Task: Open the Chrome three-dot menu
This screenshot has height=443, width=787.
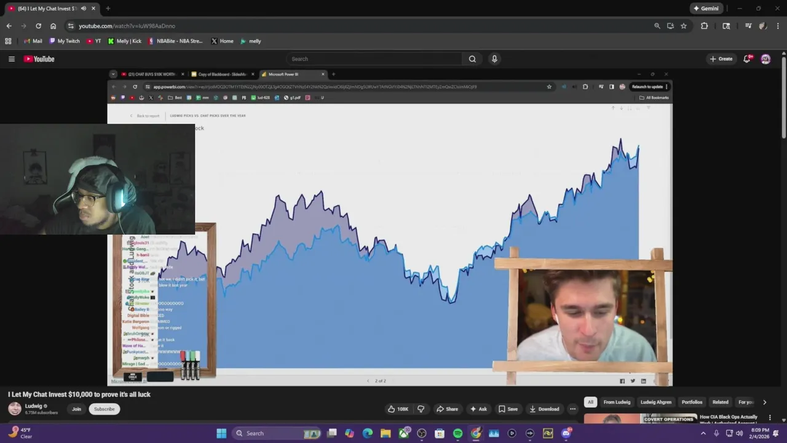Action: pyautogui.click(x=778, y=26)
